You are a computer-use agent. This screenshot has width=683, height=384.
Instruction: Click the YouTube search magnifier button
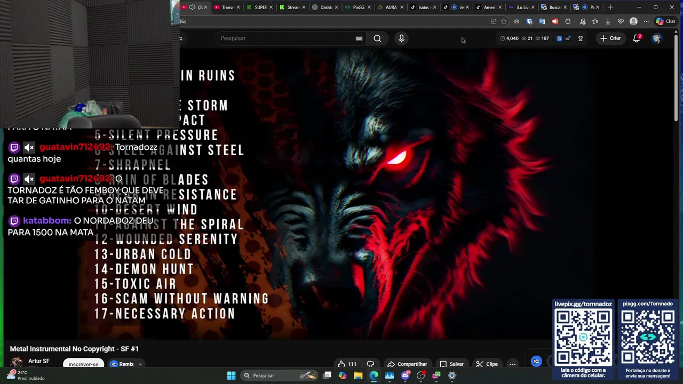(377, 38)
